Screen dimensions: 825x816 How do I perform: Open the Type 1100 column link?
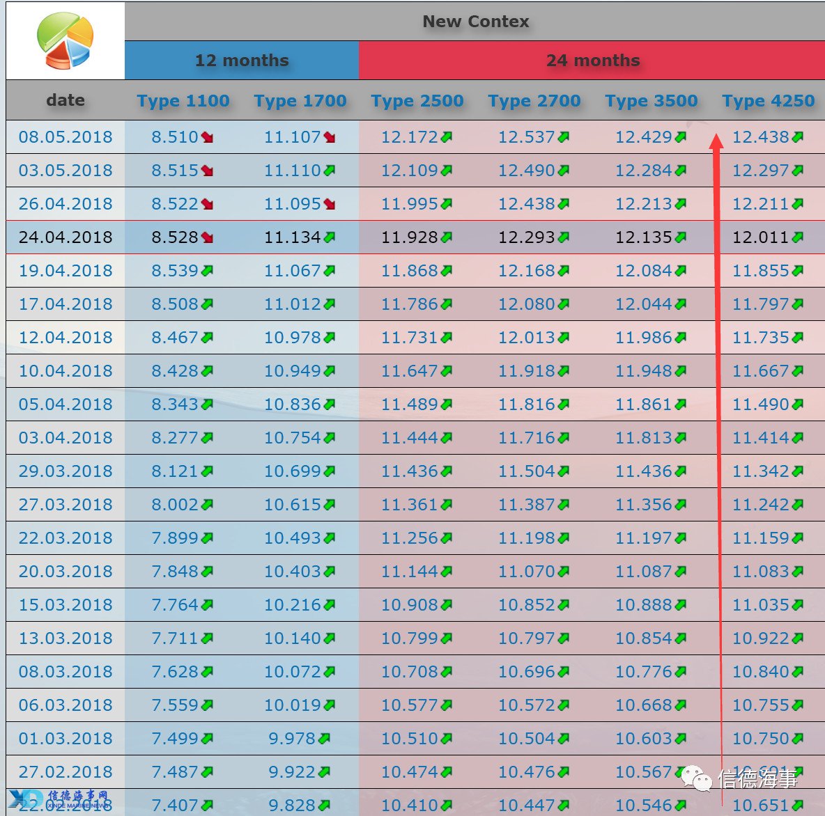183,100
